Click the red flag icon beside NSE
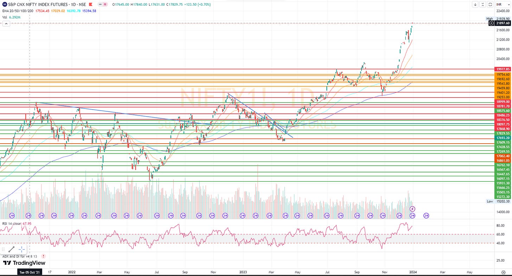Screen dimensions: 512x276 (91, 5)
